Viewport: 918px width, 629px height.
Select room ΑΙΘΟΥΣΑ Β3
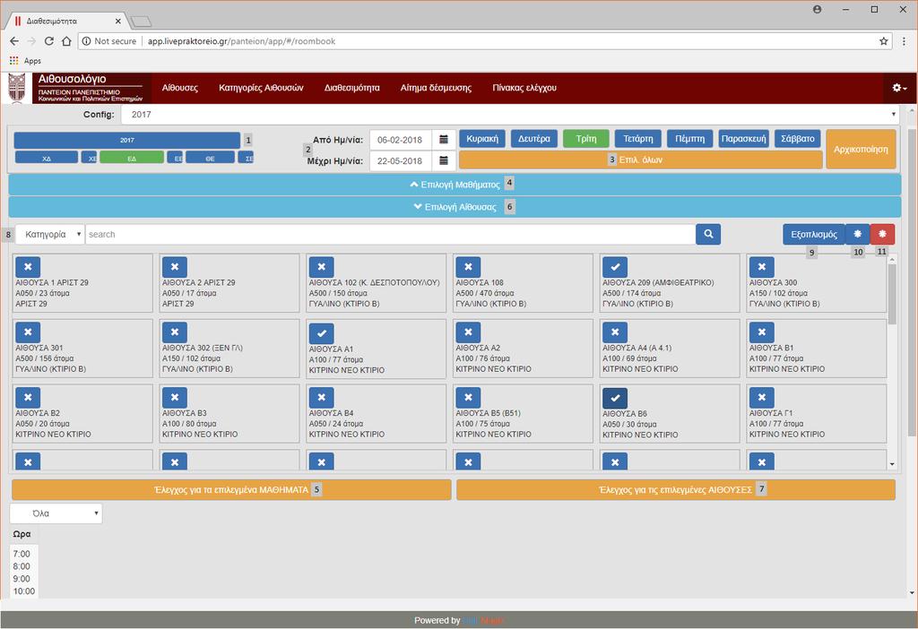pyautogui.click(x=175, y=397)
